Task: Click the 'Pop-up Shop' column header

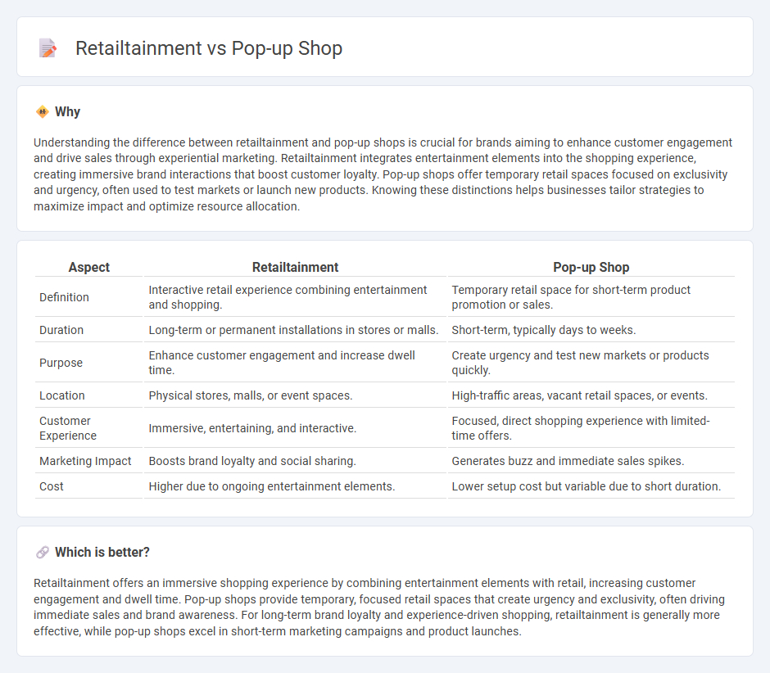Action: coord(591,267)
